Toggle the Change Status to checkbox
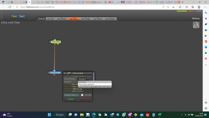Image resolution: width=209 pixels, height=118 pixels. (82, 95)
